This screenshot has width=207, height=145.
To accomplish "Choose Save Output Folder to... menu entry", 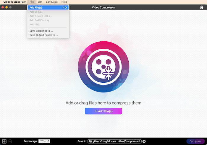I will point(43,35).
